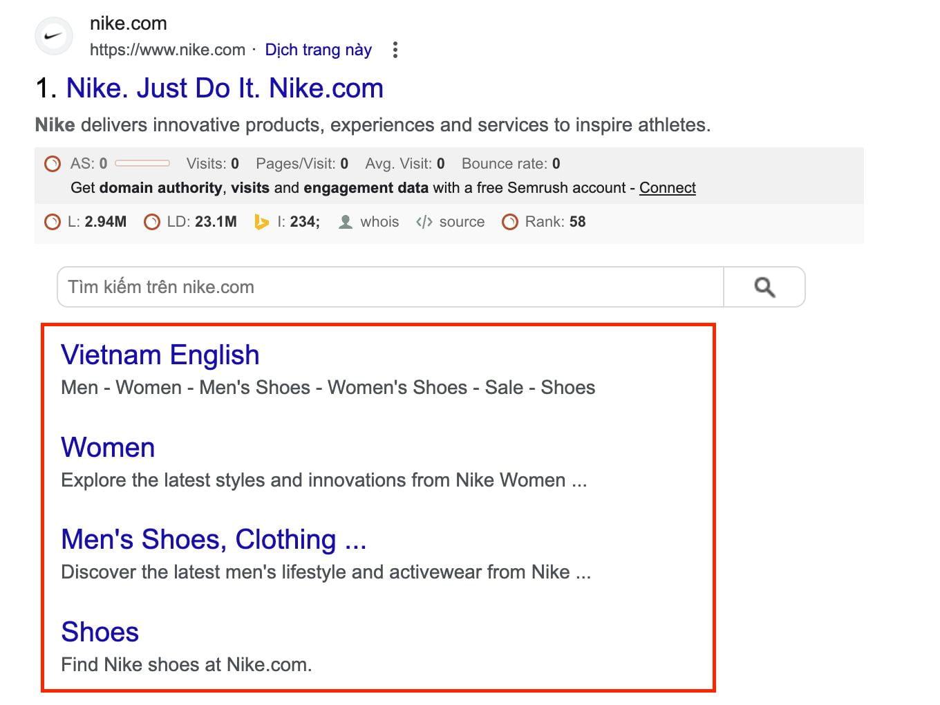Click the 'Discover the latest men's lifestyle' description
Screen dimensions: 940x705
click(x=326, y=572)
